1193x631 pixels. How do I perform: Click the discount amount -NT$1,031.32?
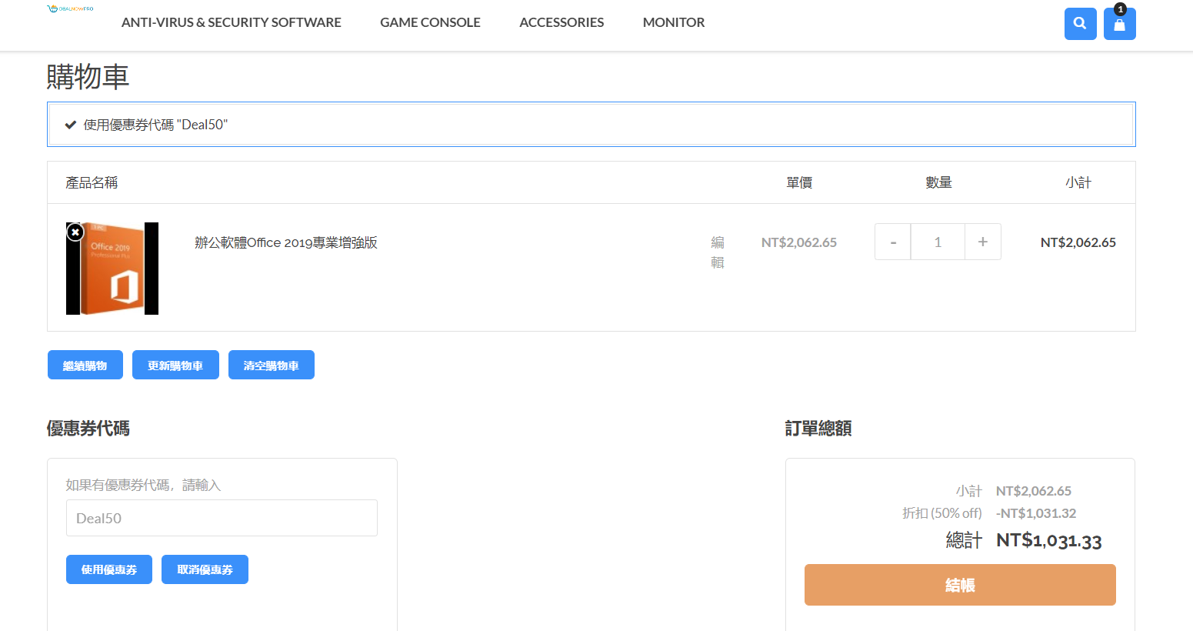(1036, 513)
